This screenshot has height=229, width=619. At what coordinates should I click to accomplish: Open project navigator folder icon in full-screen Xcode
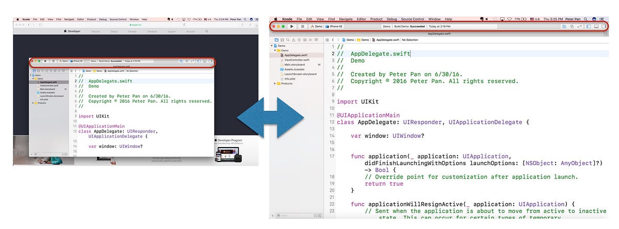tap(276, 40)
